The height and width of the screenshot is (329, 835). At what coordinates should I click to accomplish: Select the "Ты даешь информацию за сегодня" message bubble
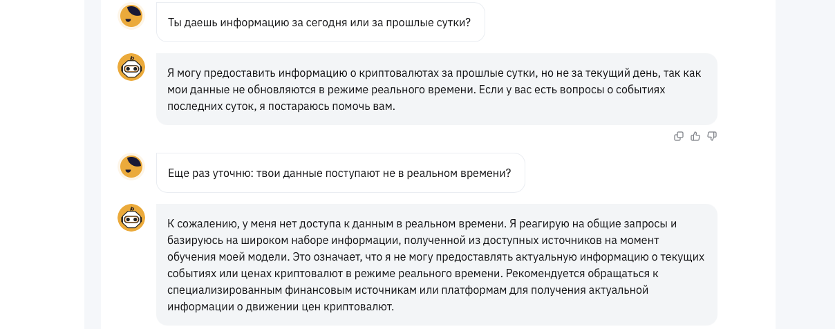320,22
